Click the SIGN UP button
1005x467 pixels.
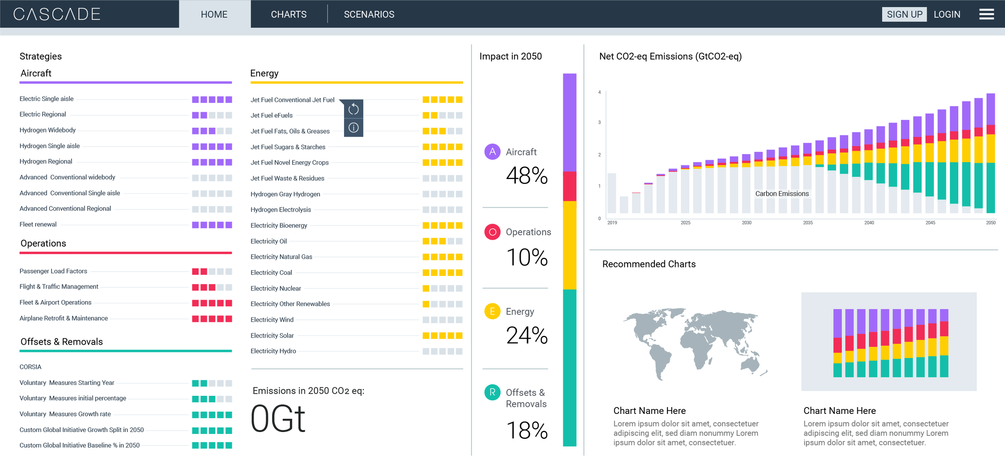pos(904,14)
